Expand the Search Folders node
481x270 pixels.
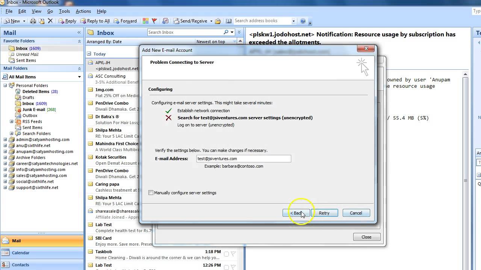[11, 133]
